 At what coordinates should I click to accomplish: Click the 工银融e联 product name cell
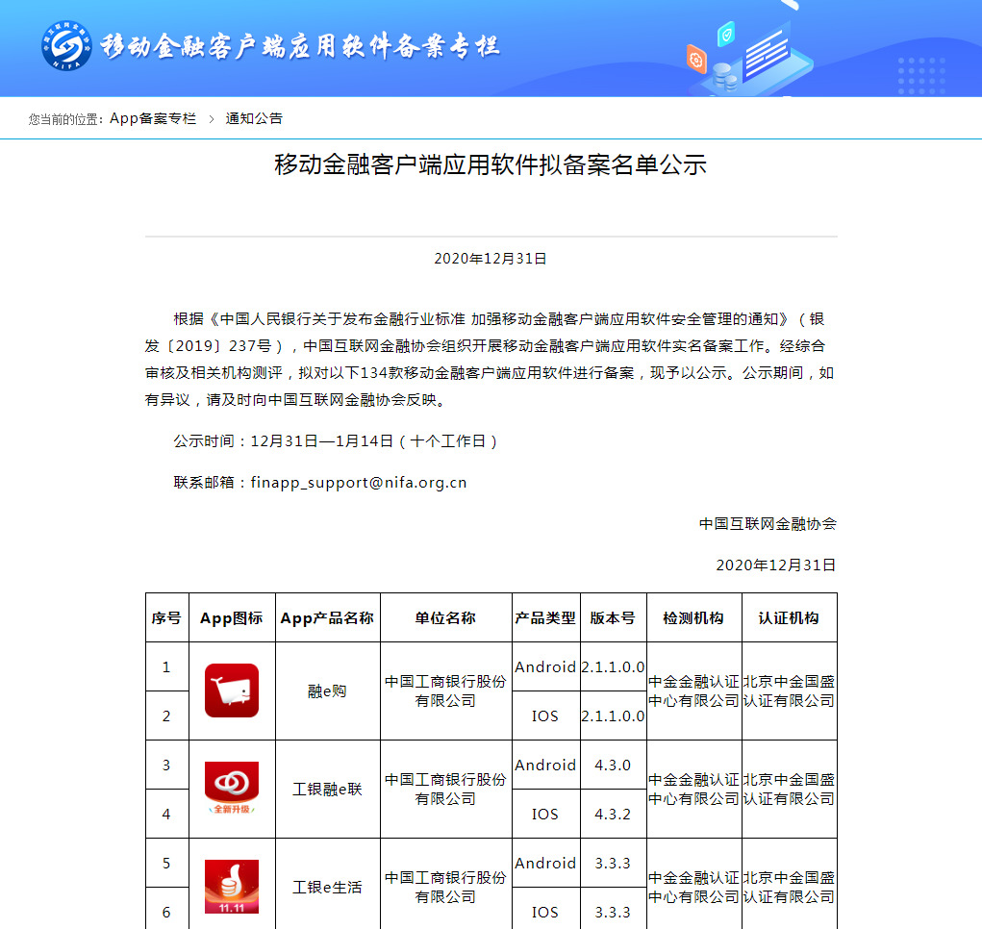(328, 790)
